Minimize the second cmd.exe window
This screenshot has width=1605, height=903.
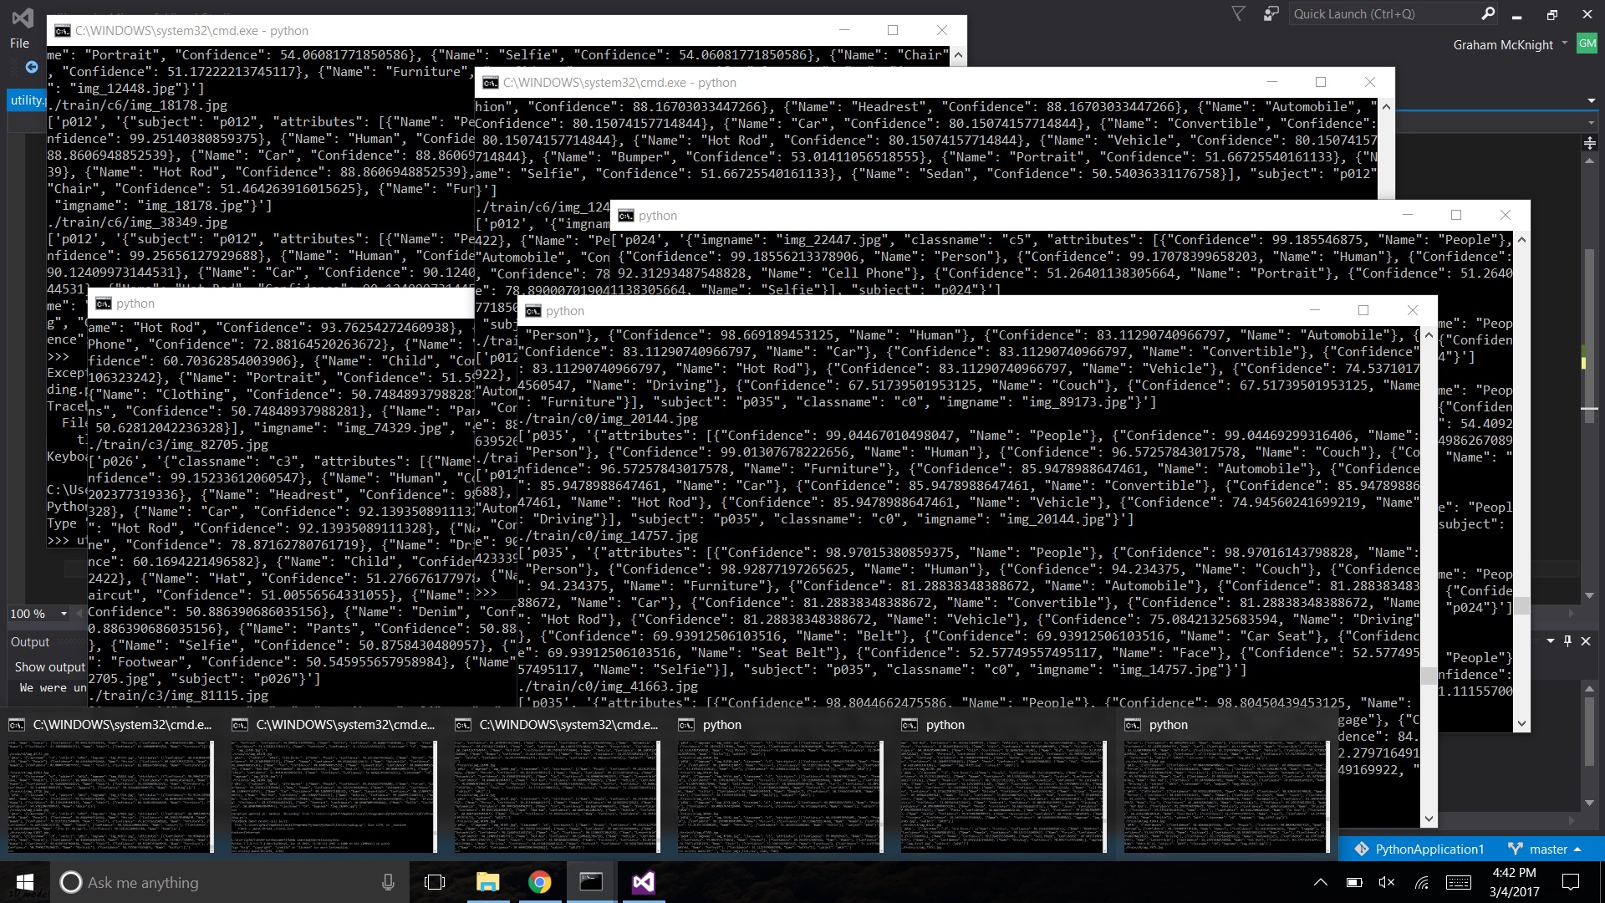[x=1272, y=82]
